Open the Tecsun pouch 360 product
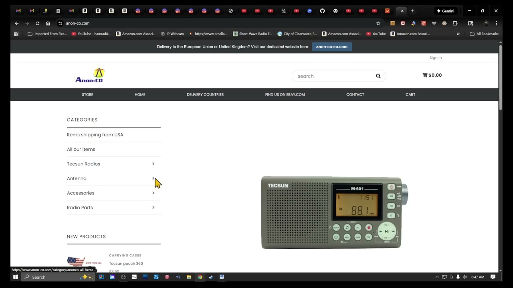This screenshot has height=288, width=513. tap(126, 264)
